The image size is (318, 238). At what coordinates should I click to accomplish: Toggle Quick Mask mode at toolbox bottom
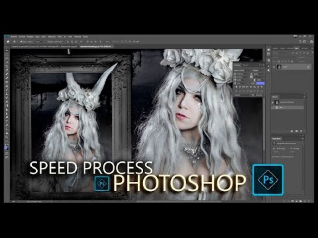[x=7, y=154]
